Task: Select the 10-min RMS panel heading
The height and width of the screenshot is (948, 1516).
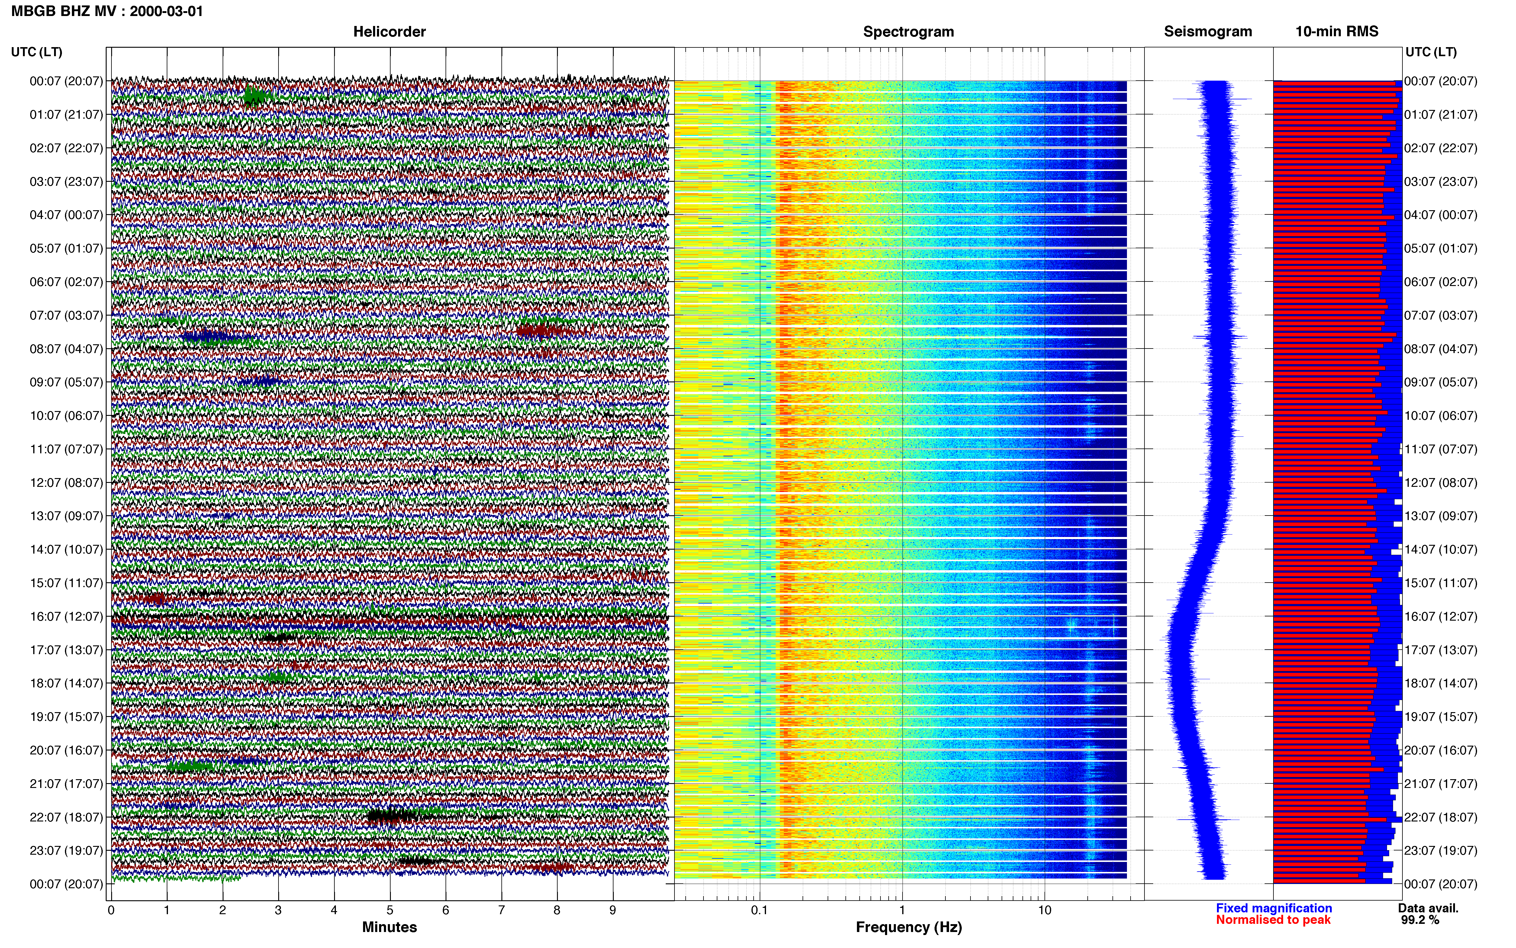Action: click(x=1337, y=31)
